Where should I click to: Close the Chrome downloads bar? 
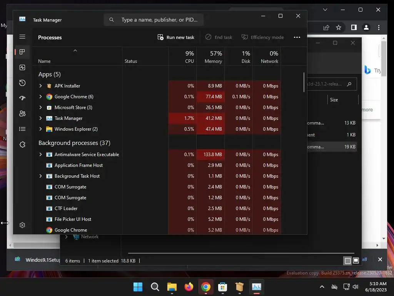click(380, 259)
